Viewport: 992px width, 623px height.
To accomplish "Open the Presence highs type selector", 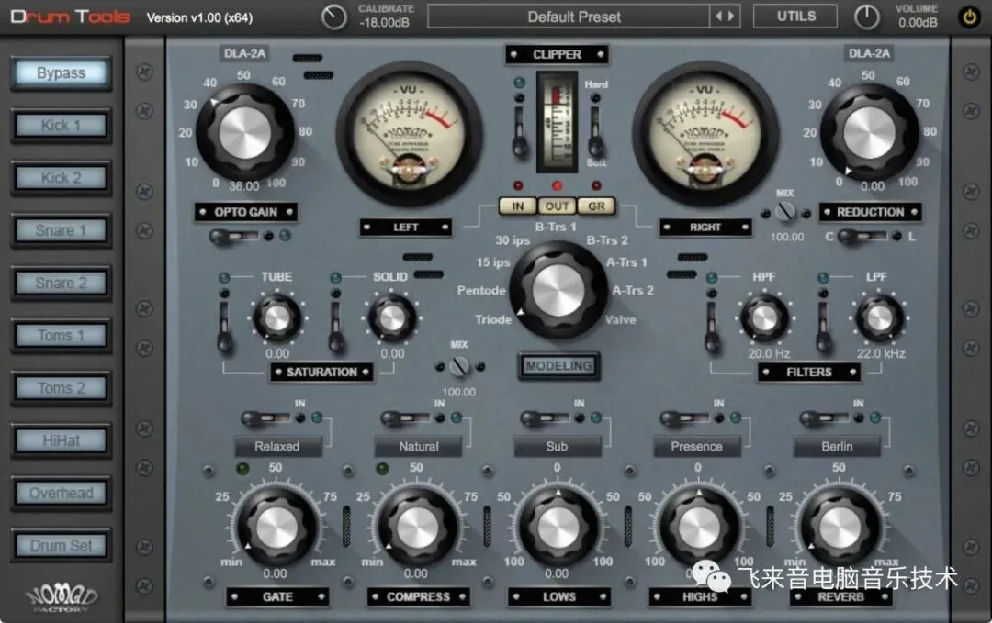I will (696, 446).
